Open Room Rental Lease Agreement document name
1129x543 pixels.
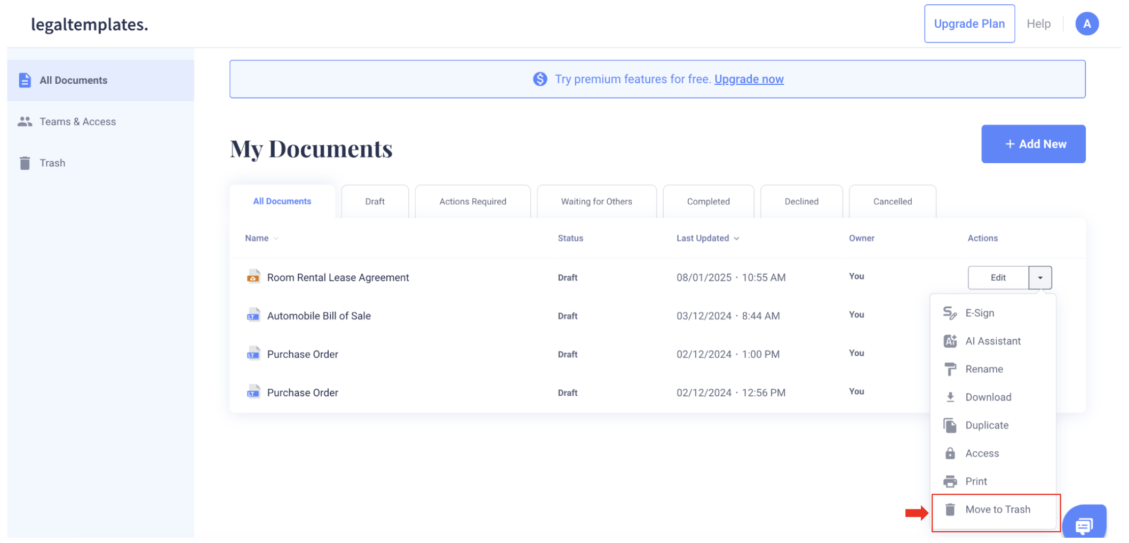338,277
